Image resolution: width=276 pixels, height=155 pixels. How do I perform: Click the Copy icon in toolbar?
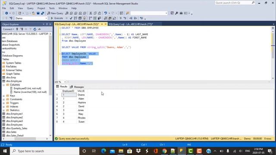coord(95,13)
